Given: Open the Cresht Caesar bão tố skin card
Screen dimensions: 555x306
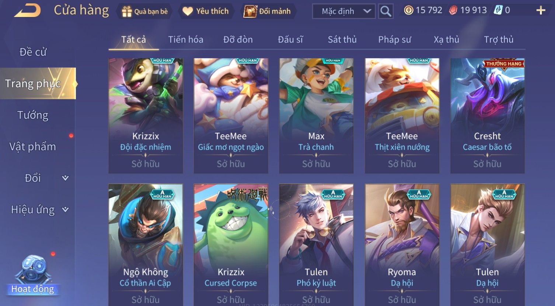Looking at the screenshot, I should coord(487,115).
